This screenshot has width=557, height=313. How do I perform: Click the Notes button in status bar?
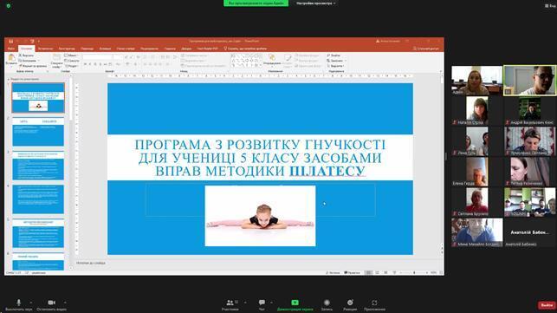coord(333,272)
